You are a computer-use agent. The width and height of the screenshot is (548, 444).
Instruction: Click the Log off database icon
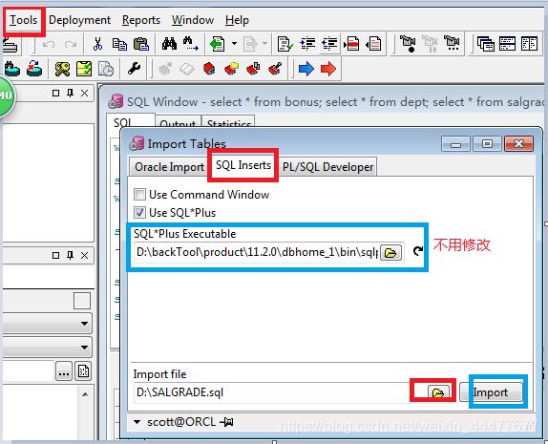click(34, 69)
